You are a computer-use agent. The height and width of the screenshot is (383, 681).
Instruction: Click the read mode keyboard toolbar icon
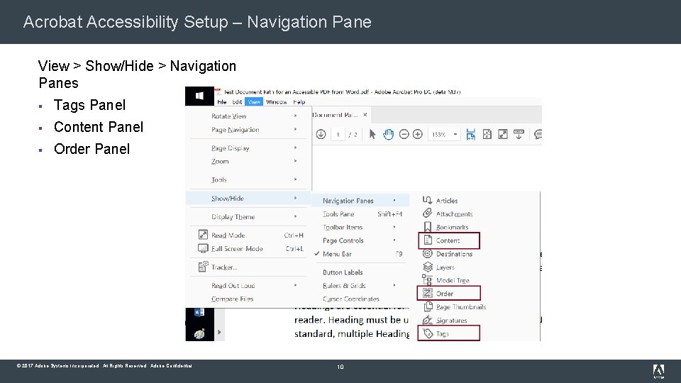pos(519,134)
